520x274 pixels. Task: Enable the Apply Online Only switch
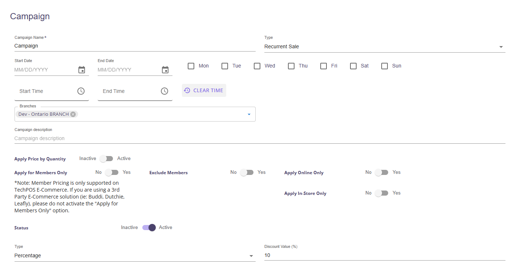[382, 172]
